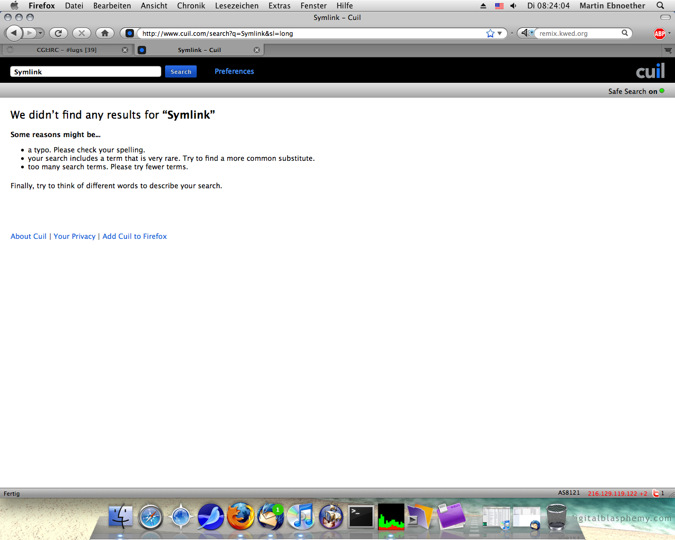Image resolution: width=675 pixels, height=540 pixels.
Task: Open the search engine selector dropdown
Action: point(527,33)
